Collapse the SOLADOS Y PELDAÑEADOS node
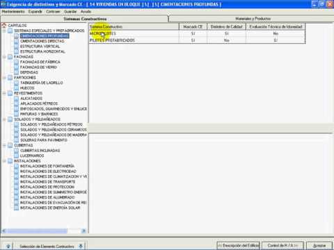Screen dimensions: 334x250 (4, 119)
